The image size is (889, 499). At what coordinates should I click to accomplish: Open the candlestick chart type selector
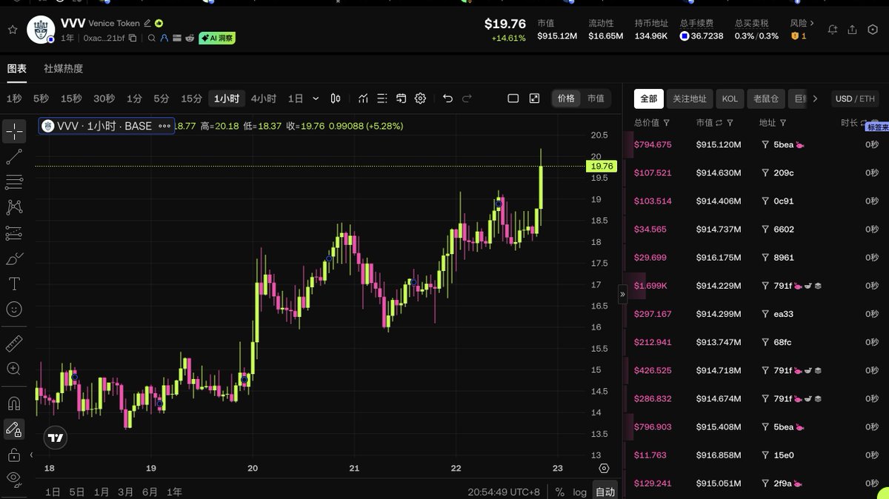coord(336,98)
